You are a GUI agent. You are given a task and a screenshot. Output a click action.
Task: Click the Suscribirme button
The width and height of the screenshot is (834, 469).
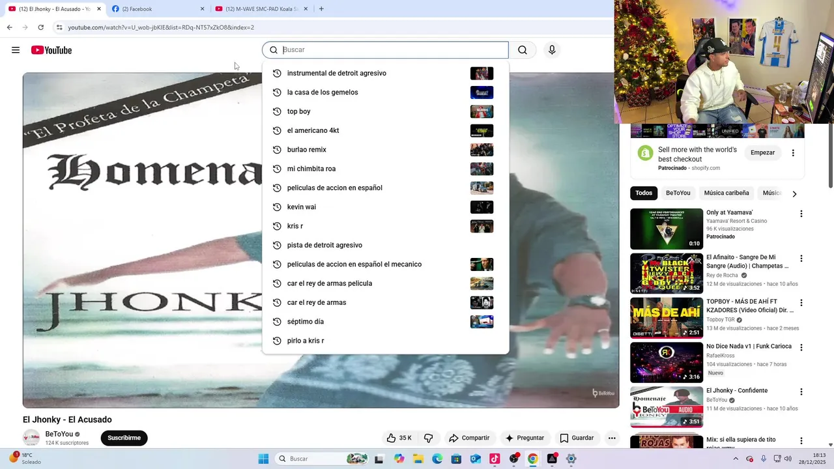(124, 438)
